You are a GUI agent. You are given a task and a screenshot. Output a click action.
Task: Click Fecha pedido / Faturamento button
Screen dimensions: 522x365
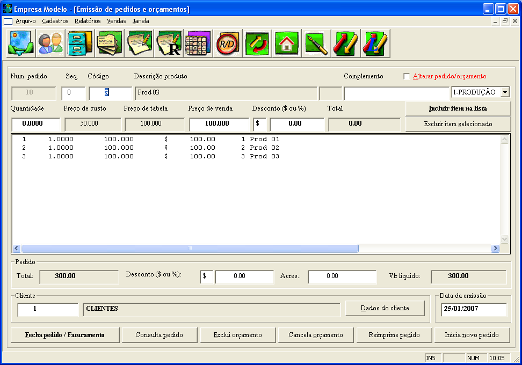click(x=65, y=335)
